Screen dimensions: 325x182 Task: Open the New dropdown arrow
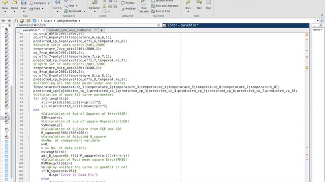pos(5,12)
